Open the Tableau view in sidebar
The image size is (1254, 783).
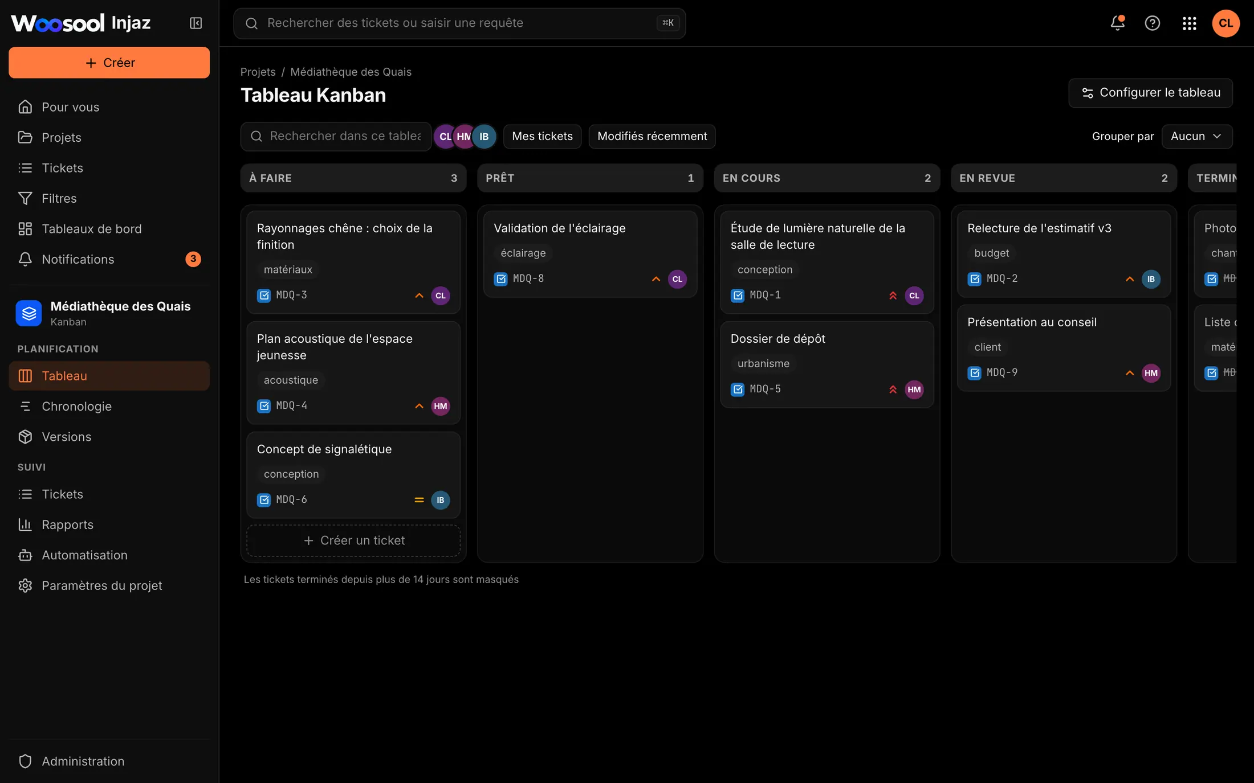click(x=109, y=376)
